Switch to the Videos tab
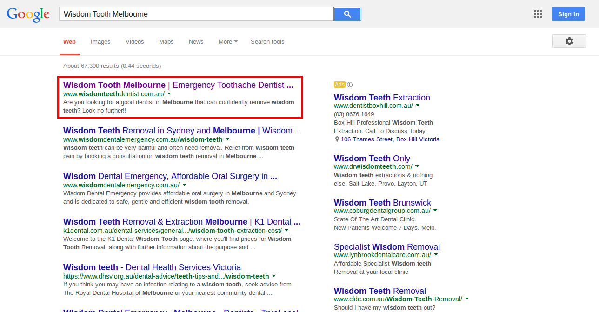 pos(135,42)
